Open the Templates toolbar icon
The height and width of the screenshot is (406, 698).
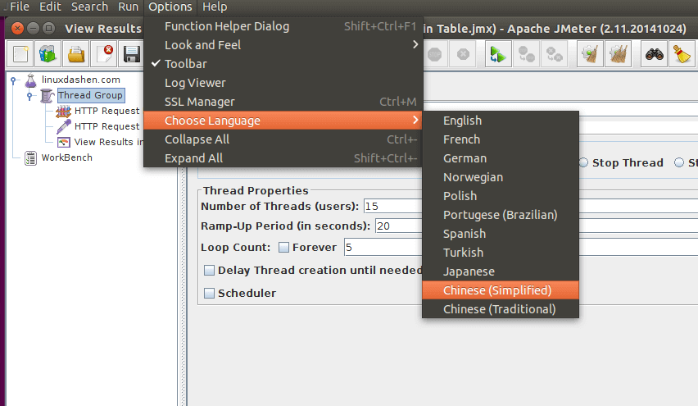tap(48, 55)
